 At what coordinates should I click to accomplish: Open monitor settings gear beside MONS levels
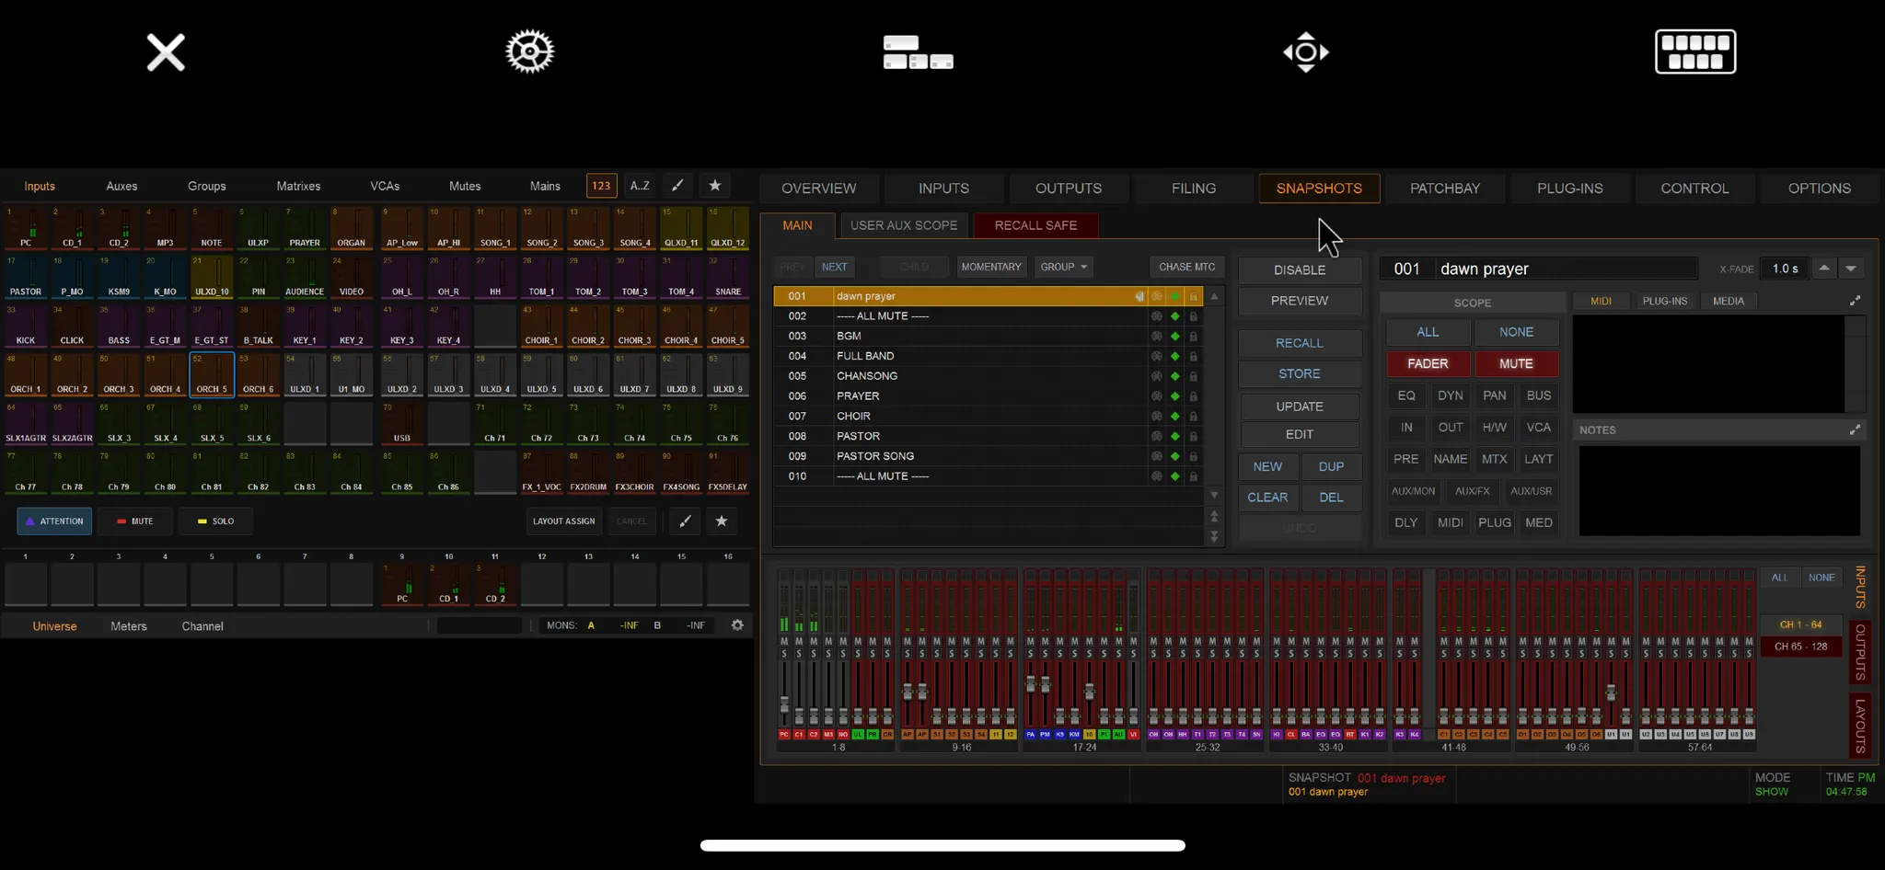point(737,625)
